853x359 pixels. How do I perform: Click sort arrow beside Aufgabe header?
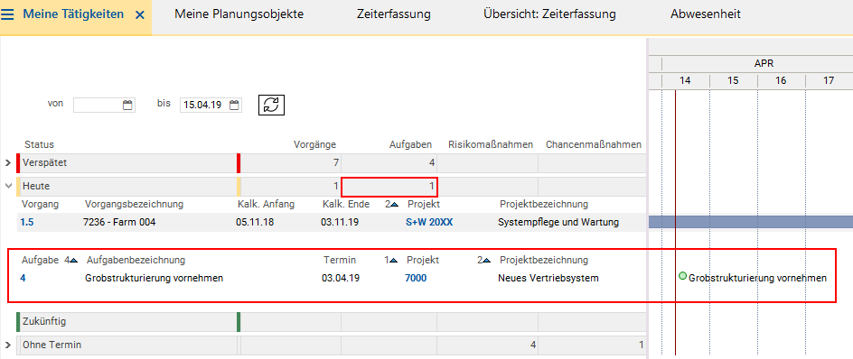point(73,260)
